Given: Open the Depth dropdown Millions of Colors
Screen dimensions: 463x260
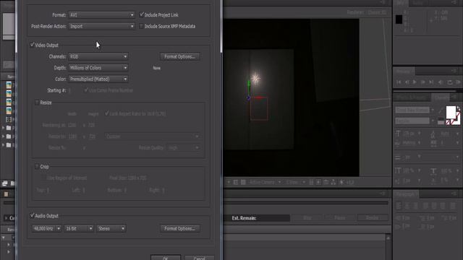Looking at the screenshot, I should pyautogui.click(x=98, y=68).
